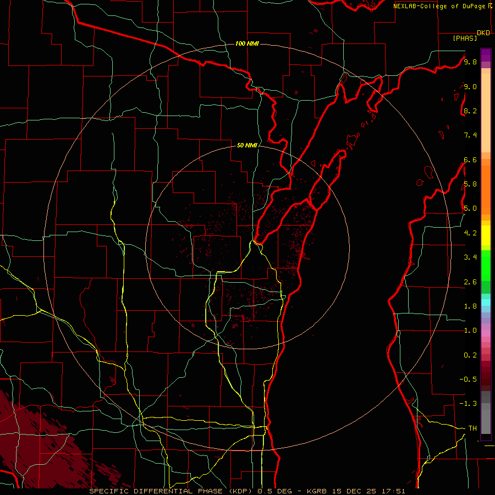
Task: Click the bright green band on the color scale
Action: click(486, 265)
